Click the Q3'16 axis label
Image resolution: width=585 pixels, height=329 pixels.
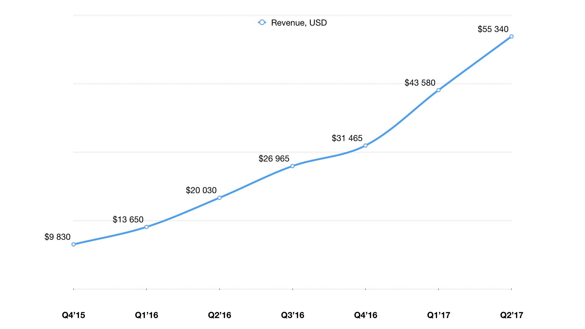click(x=292, y=315)
